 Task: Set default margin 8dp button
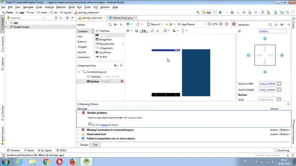click(144, 31)
